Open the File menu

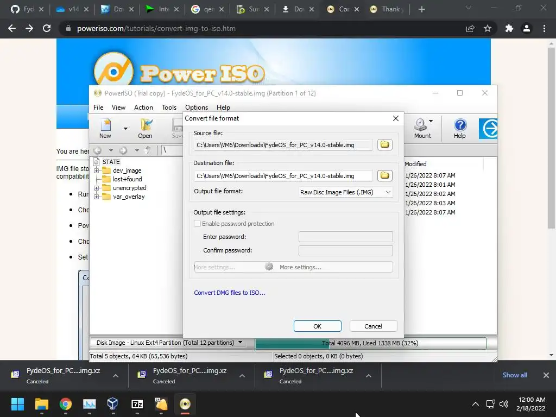(x=98, y=108)
